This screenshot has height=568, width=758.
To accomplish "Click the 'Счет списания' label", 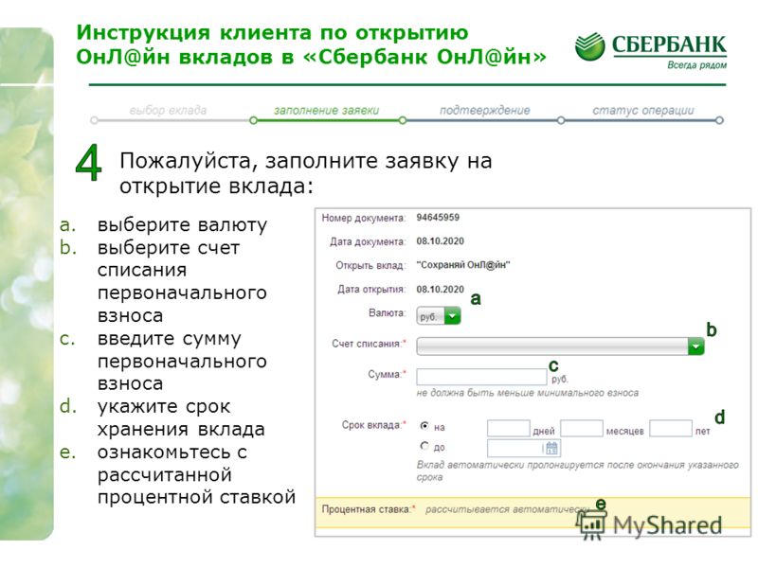I will coord(369,344).
